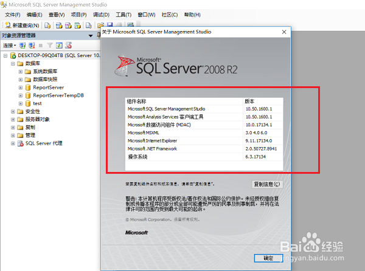
Task: Click the stop script icon in Object Explorer
Action: (68, 46)
